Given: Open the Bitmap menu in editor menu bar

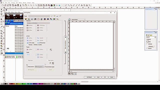Looking at the screenshot, I should pyautogui.click(x=24, y=3).
